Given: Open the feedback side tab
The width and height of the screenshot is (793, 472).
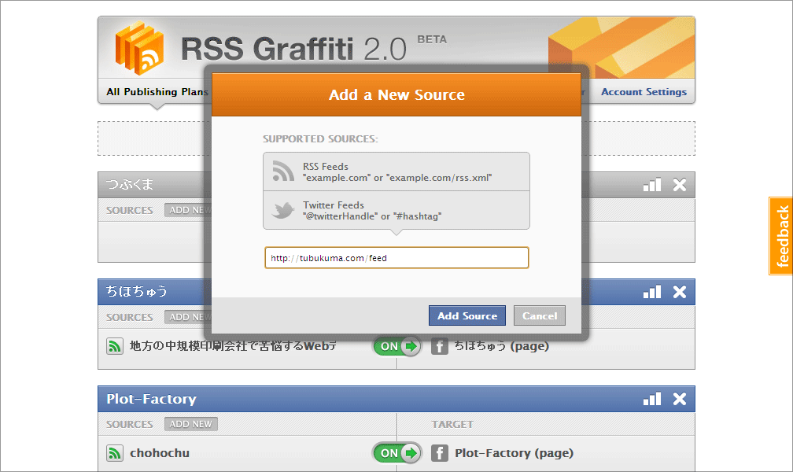Looking at the screenshot, I should pos(781,236).
